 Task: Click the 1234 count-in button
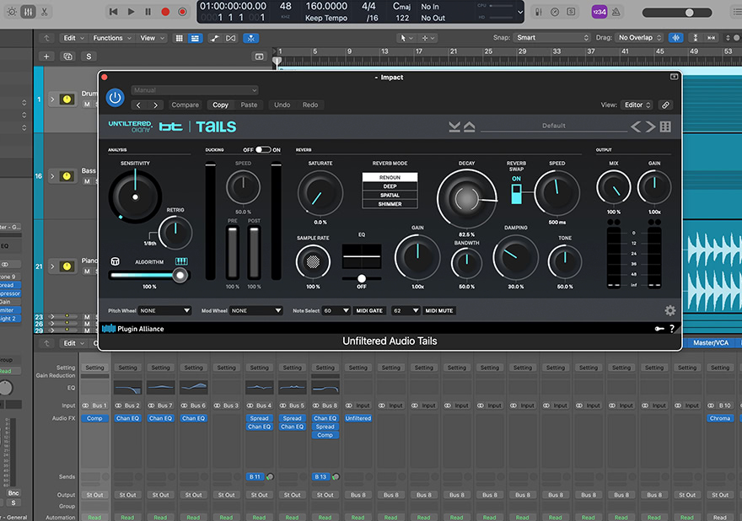coord(600,12)
